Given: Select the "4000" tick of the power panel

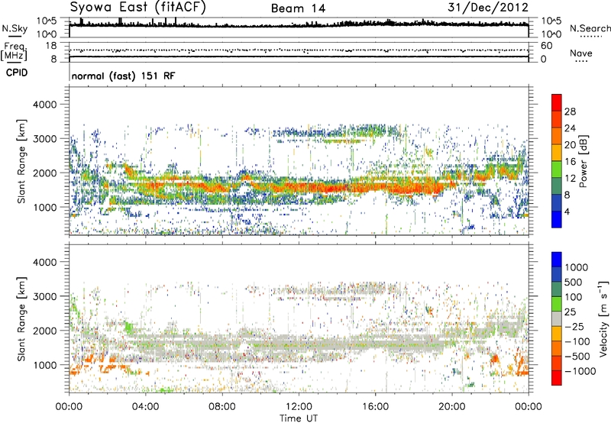Looking at the screenshot, I should (x=45, y=105).
